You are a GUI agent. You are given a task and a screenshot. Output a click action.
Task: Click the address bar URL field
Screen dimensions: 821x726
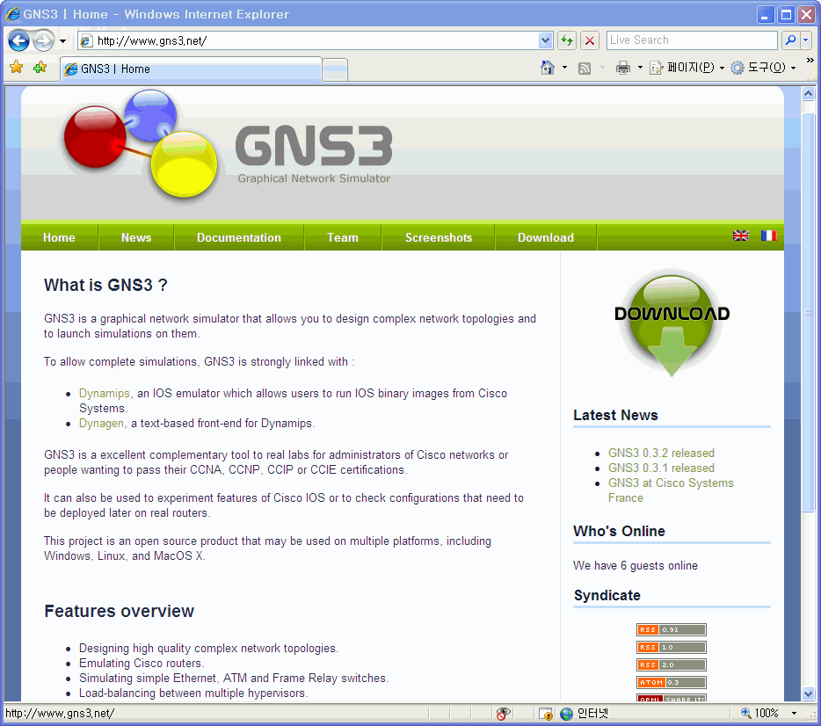pyautogui.click(x=309, y=40)
